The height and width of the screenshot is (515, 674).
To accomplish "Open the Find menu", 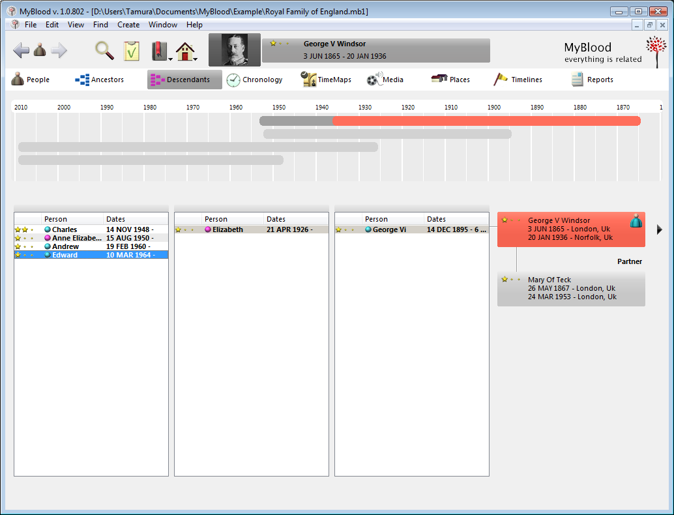I will click(x=100, y=25).
